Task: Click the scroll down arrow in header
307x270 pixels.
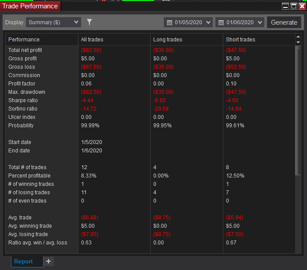Action: coord(298,42)
